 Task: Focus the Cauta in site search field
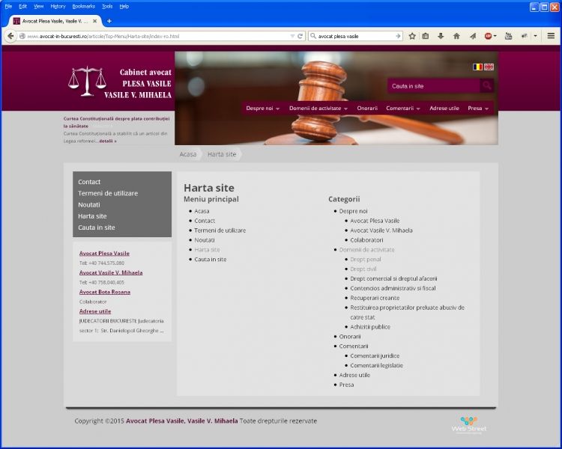pos(432,86)
